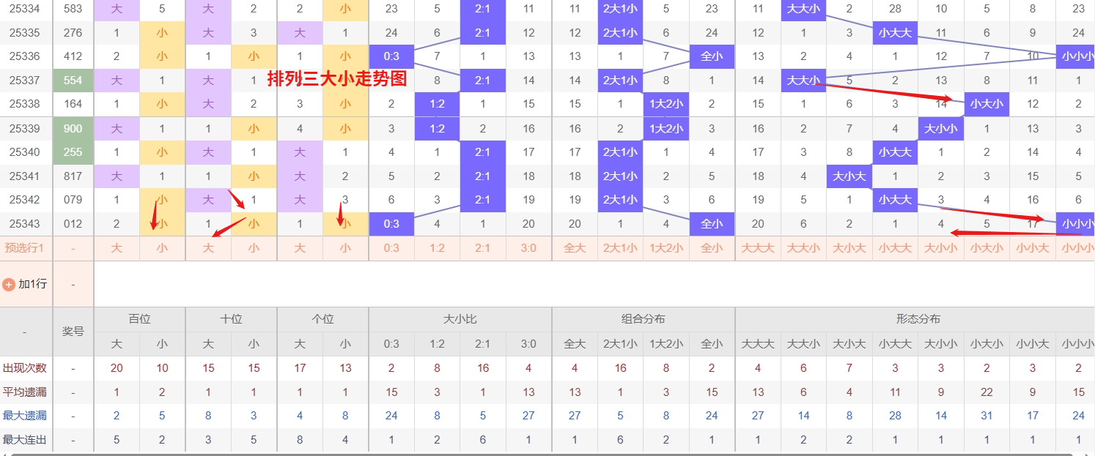Click the 大小小 cell in row 25339
The width and height of the screenshot is (1095, 456).
pos(941,129)
